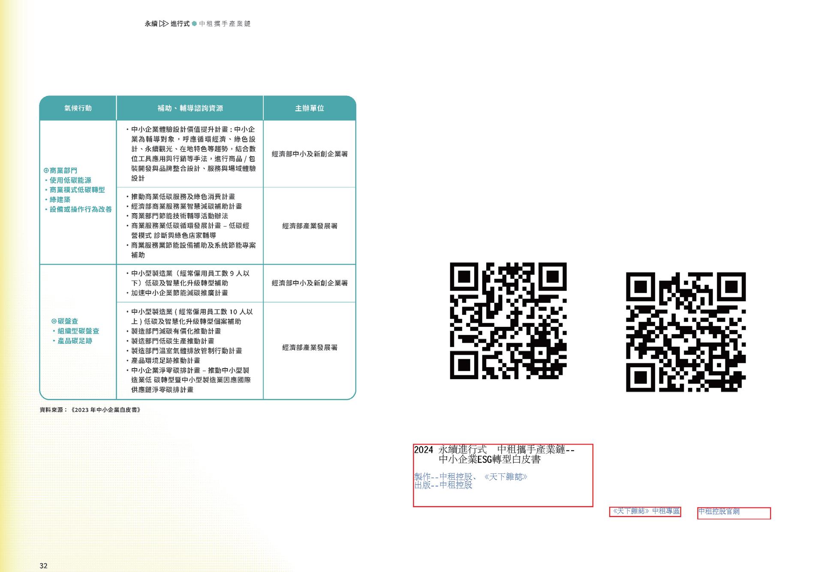Click the 資料來源 2023年中小企業白皮書 footnote
Image resolution: width=830 pixels, height=572 pixels.
pos(90,410)
